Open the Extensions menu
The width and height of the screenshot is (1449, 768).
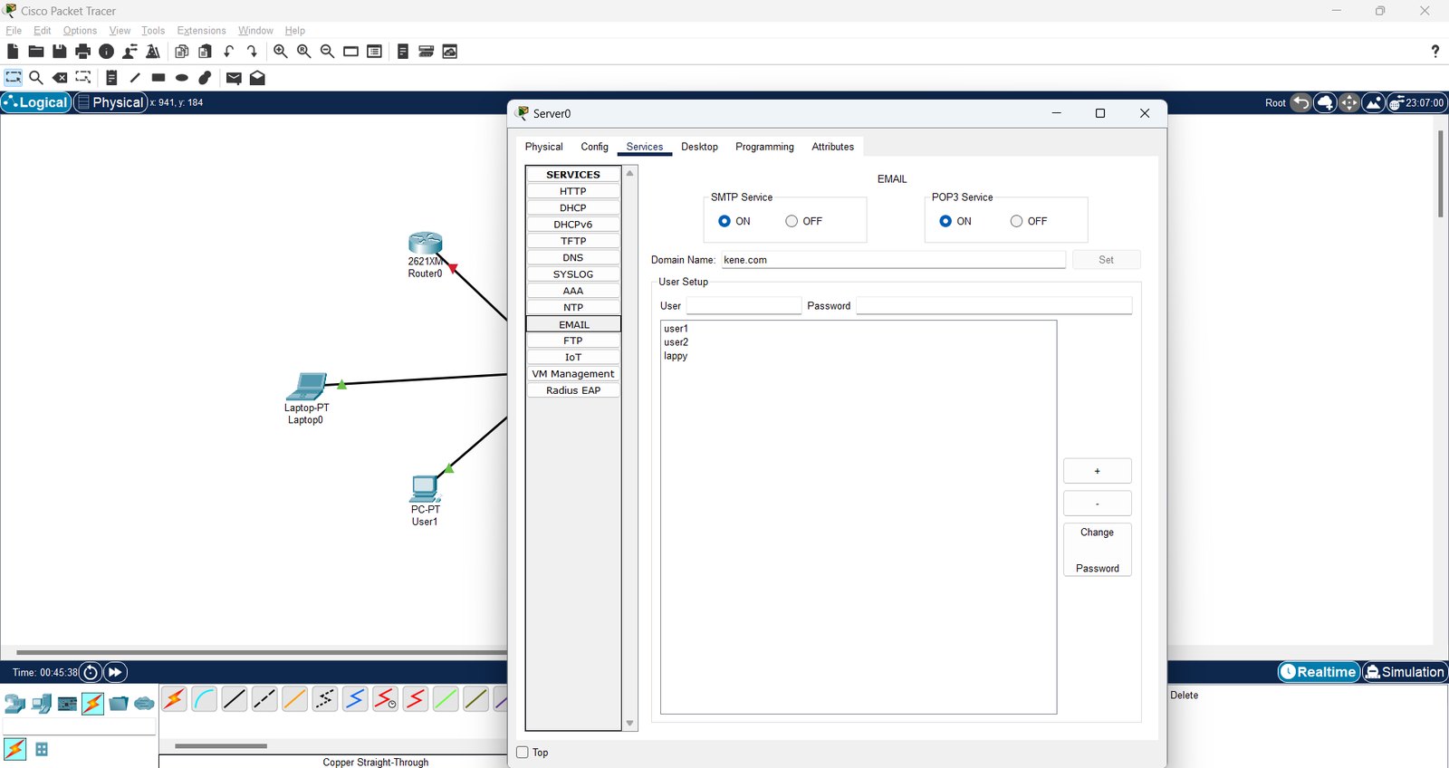click(x=201, y=31)
